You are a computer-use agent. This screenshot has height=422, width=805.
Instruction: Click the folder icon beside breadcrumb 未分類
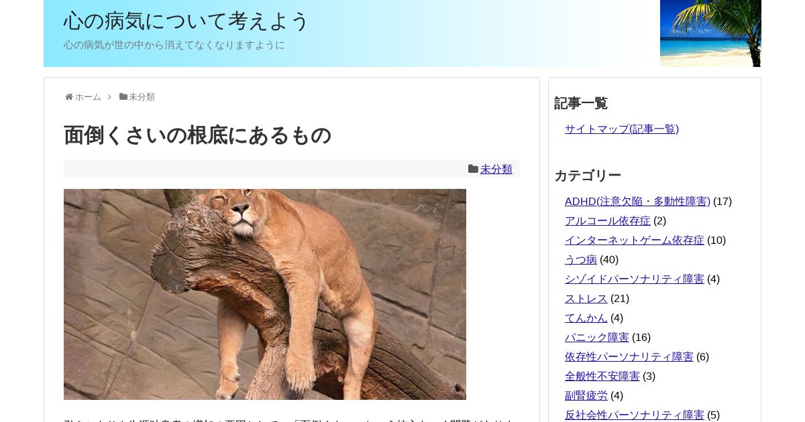[123, 96]
